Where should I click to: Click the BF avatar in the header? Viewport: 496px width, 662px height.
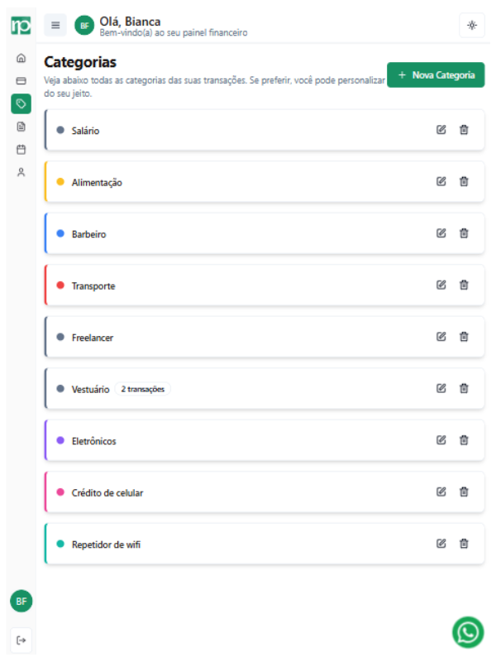point(84,26)
